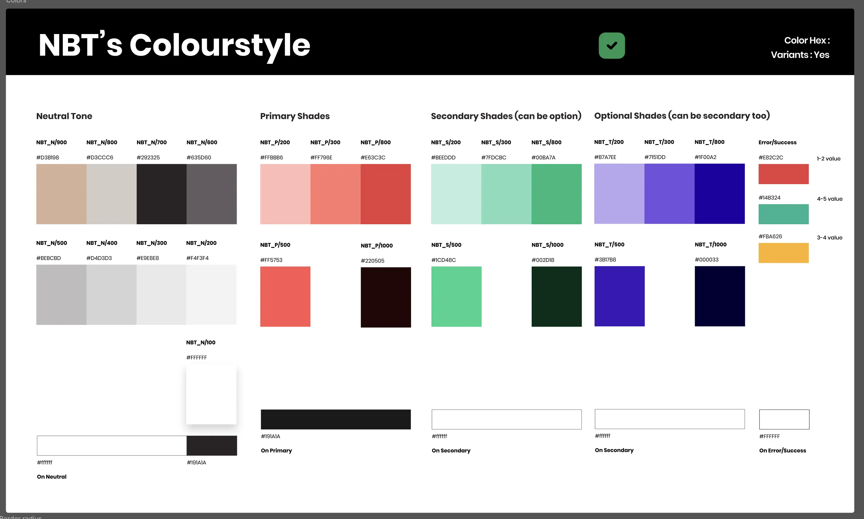The width and height of the screenshot is (864, 519).
Task: Click the #635D60 hex code text
Action: click(199, 157)
